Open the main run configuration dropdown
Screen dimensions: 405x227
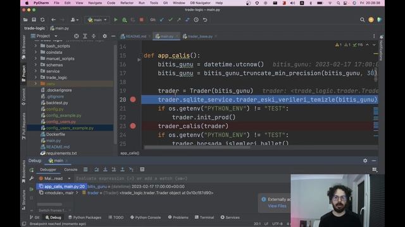click(x=97, y=20)
